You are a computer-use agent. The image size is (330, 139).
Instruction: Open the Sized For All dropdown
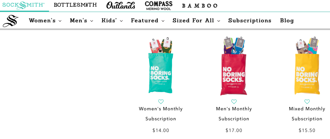coord(196,21)
